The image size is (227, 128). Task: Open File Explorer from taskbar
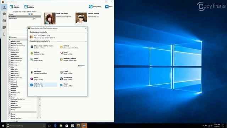point(61,126)
